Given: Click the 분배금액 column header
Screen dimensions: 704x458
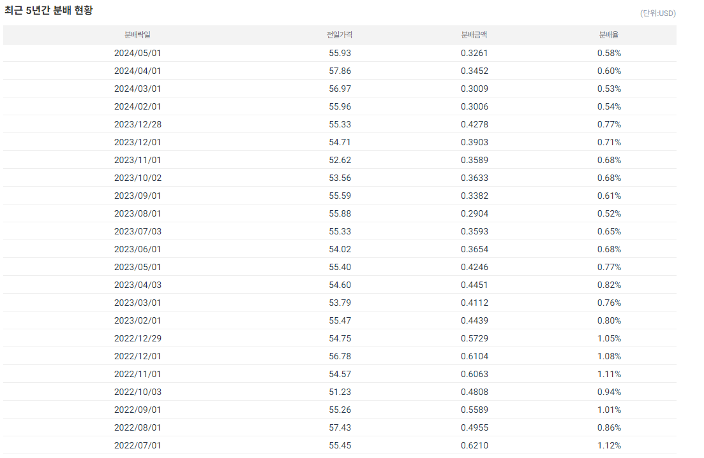Looking at the screenshot, I should click(x=474, y=34).
